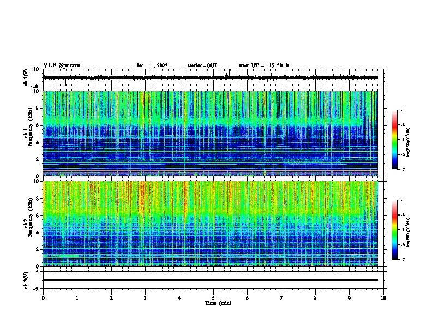Click the "VLF Spectra" plot title
Screen dimensions: 432x334
(x=62, y=65)
